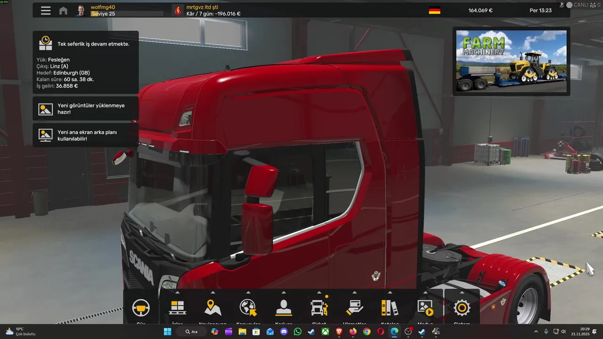This screenshot has height=339, width=603.
Task: Click the Seviye 25 level progress bar
Action: [127, 14]
